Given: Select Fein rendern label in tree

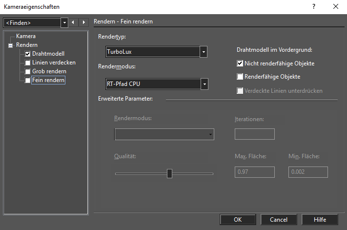Looking at the screenshot, I should coord(48,80).
